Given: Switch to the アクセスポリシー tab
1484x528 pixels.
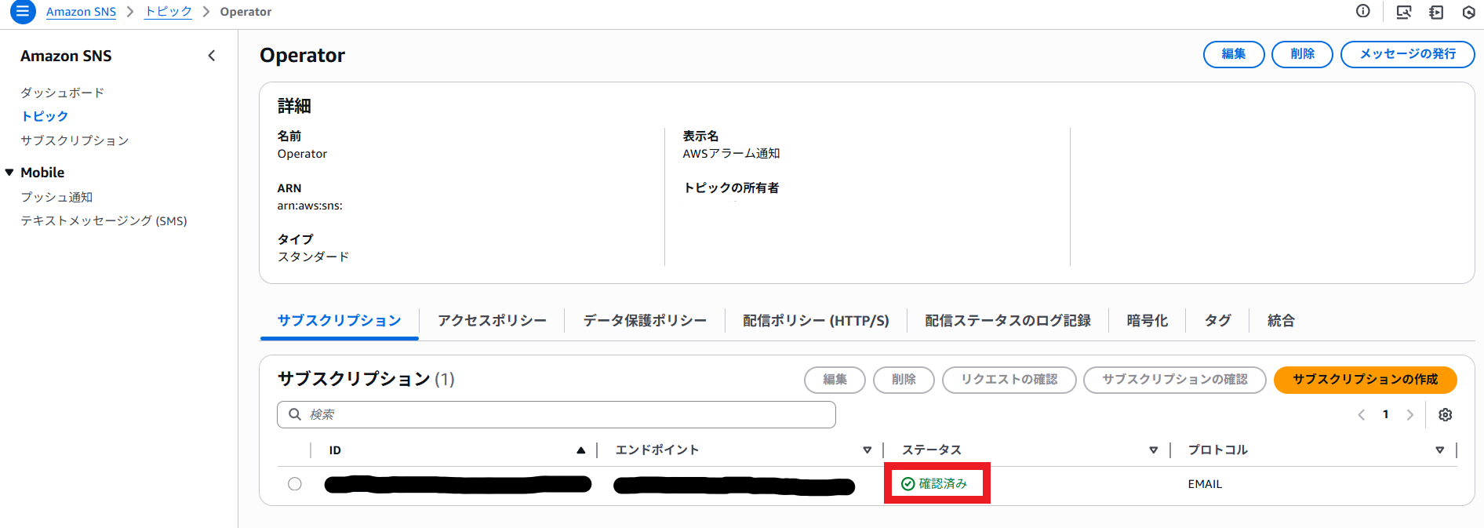Looking at the screenshot, I should [x=492, y=321].
